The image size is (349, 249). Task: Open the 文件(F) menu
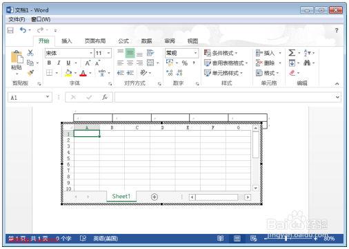17,19
